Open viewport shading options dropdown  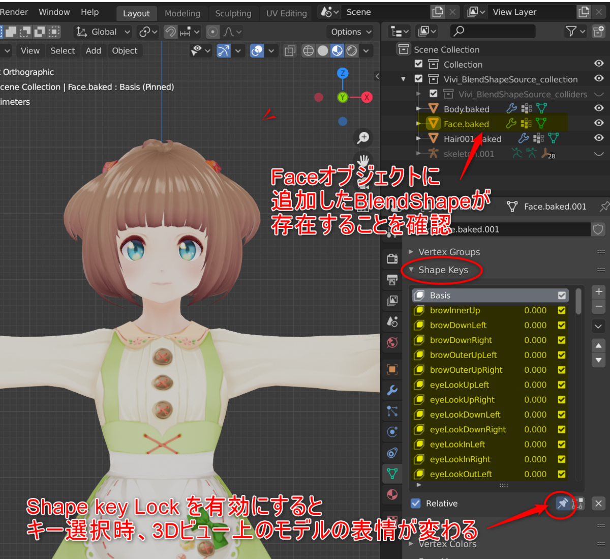[366, 51]
